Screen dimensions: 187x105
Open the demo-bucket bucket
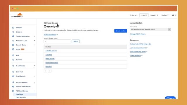pos(50,59)
